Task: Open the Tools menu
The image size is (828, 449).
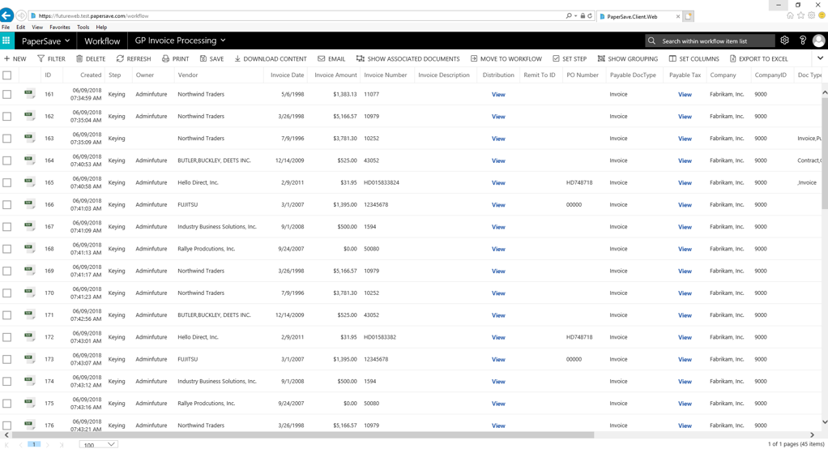Action: point(83,27)
